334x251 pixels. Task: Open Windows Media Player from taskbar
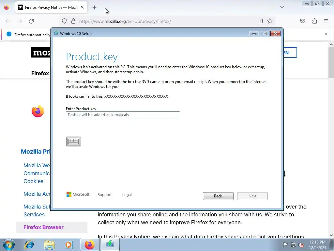point(69,244)
